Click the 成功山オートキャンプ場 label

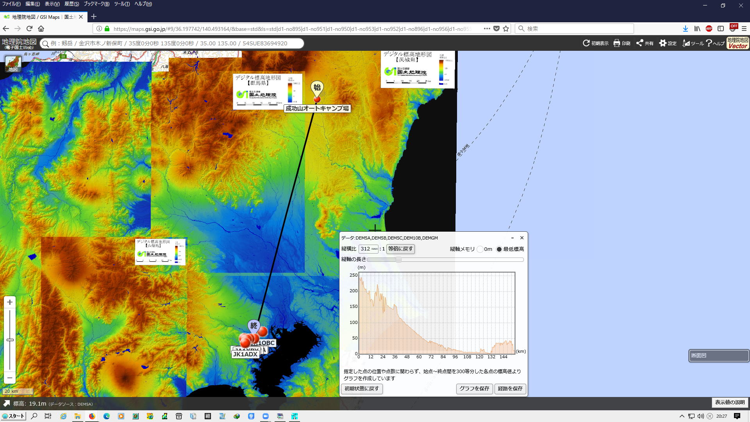317,109
